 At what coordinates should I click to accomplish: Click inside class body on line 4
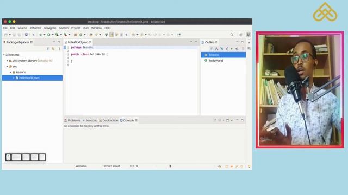click(x=133, y=58)
